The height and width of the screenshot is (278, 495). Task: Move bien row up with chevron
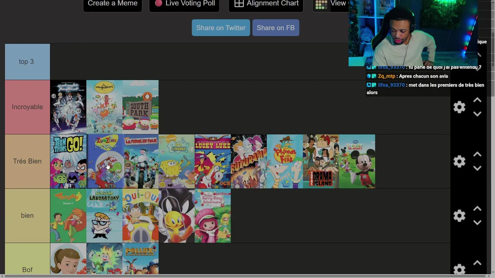477,209
